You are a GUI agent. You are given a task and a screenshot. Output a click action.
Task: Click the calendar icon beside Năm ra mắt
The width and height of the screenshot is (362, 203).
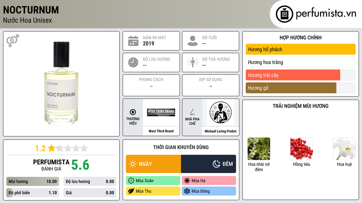133,41
